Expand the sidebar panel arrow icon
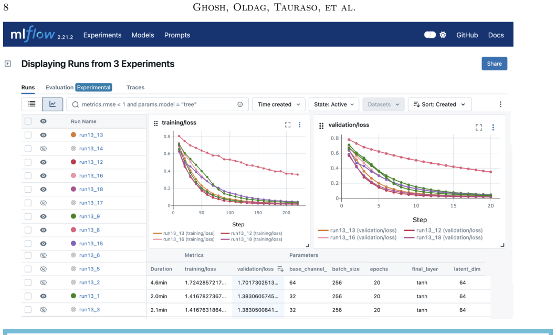Image resolution: width=556 pixels, height=335 pixels. coord(8,64)
